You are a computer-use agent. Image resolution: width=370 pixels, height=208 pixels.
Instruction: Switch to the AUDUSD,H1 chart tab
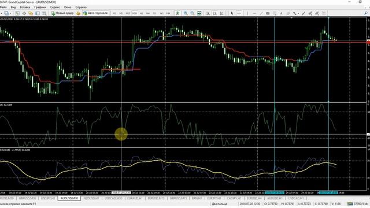[x=275, y=198]
